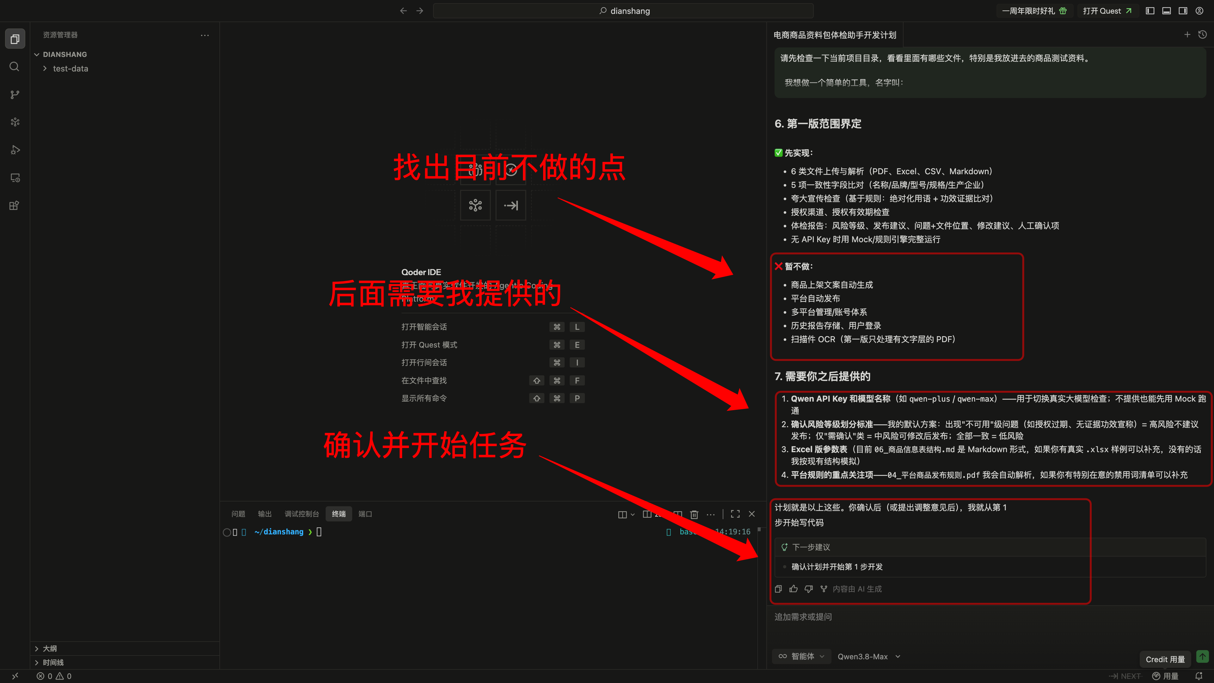Click the 打开 Quest button
This screenshot has height=683, width=1214.
click(x=1107, y=11)
